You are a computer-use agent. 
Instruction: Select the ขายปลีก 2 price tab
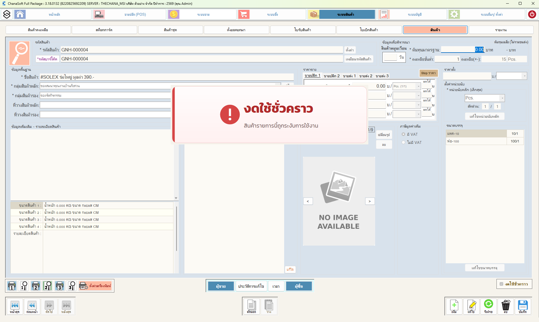[x=331, y=76]
